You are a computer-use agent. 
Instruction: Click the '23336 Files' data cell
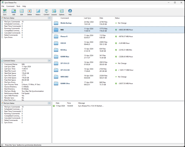click(103, 76)
